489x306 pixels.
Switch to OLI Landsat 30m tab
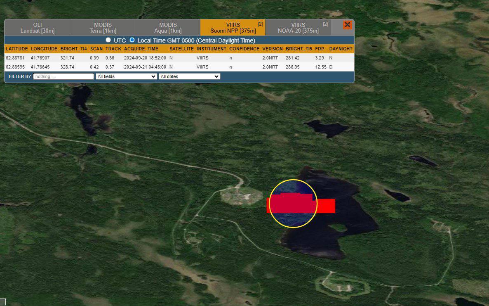pos(37,28)
